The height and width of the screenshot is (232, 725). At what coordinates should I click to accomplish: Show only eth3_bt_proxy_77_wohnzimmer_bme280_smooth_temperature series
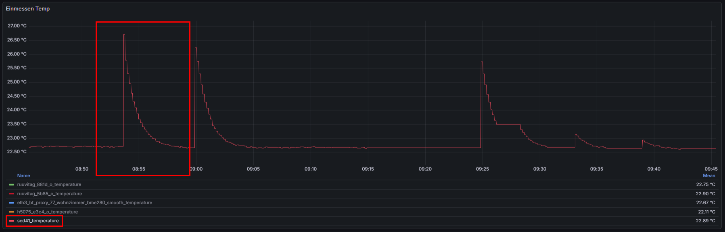(x=84, y=203)
